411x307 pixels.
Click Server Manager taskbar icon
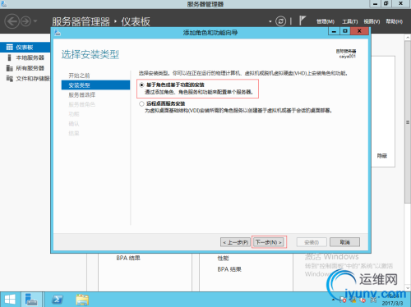[x=31, y=300]
